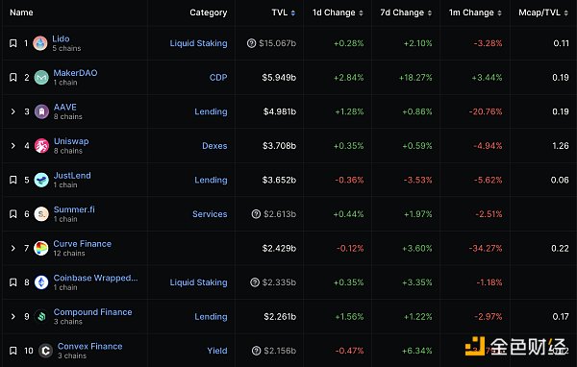Bookmark the JustLend row
Image resolution: width=577 pixels, height=367 pixels.
coord(13,180)
